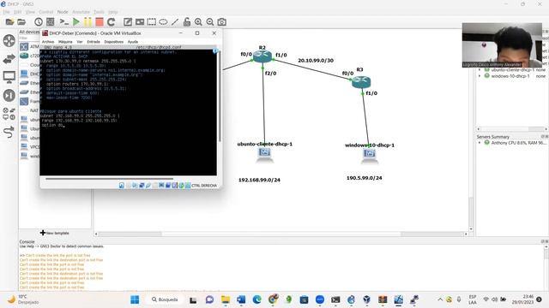Open existing project via folder icon
549x308 pixels.
click(x=21, y=22)
